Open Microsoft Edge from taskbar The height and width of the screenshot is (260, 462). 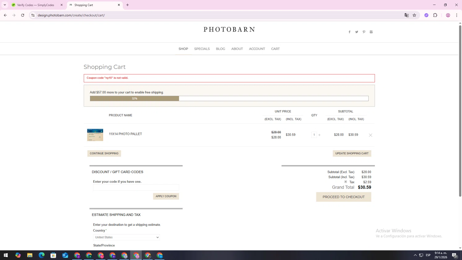42,255
